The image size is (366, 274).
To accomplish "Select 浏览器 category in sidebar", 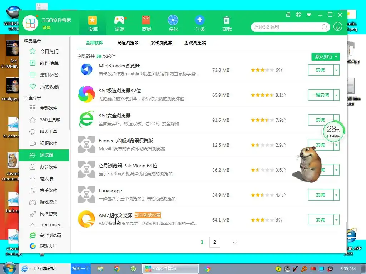I will [44, 155].
